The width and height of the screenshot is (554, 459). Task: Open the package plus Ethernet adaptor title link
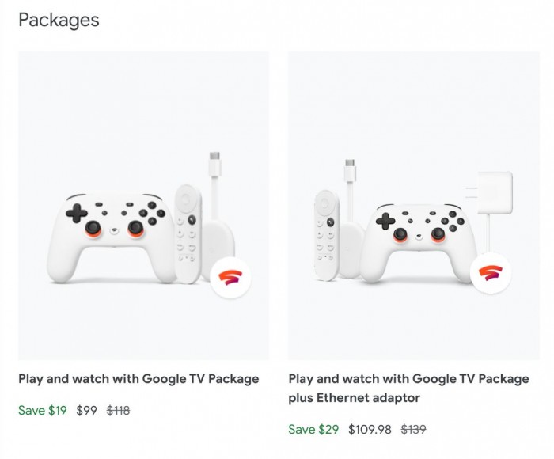[x=408, y=389]
